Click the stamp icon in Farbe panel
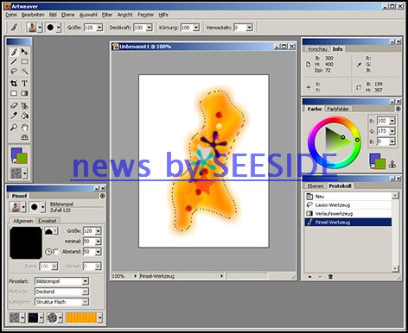 coord(392,165)
